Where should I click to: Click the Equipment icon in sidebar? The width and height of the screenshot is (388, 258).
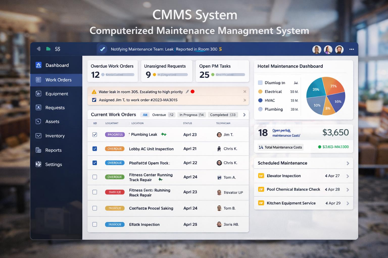coord(38,94)
